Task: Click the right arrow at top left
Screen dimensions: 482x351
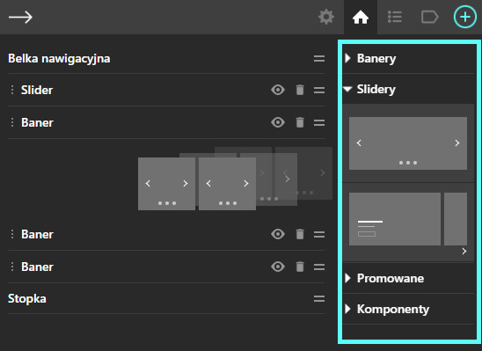Action: 20,17
